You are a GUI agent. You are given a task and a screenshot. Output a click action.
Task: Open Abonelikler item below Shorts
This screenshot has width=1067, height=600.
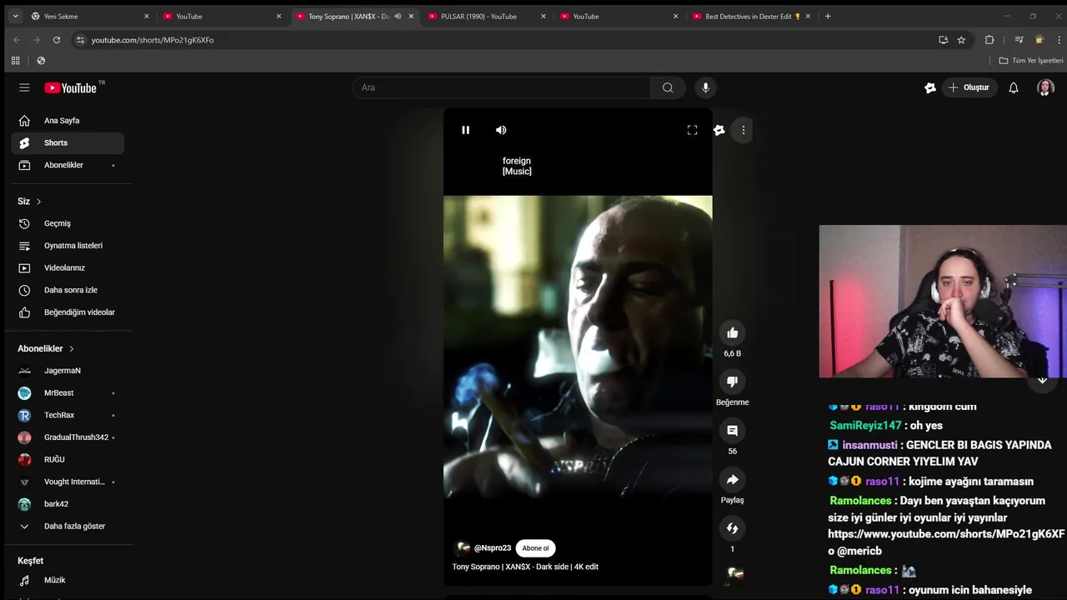click(x=68, y=165)
